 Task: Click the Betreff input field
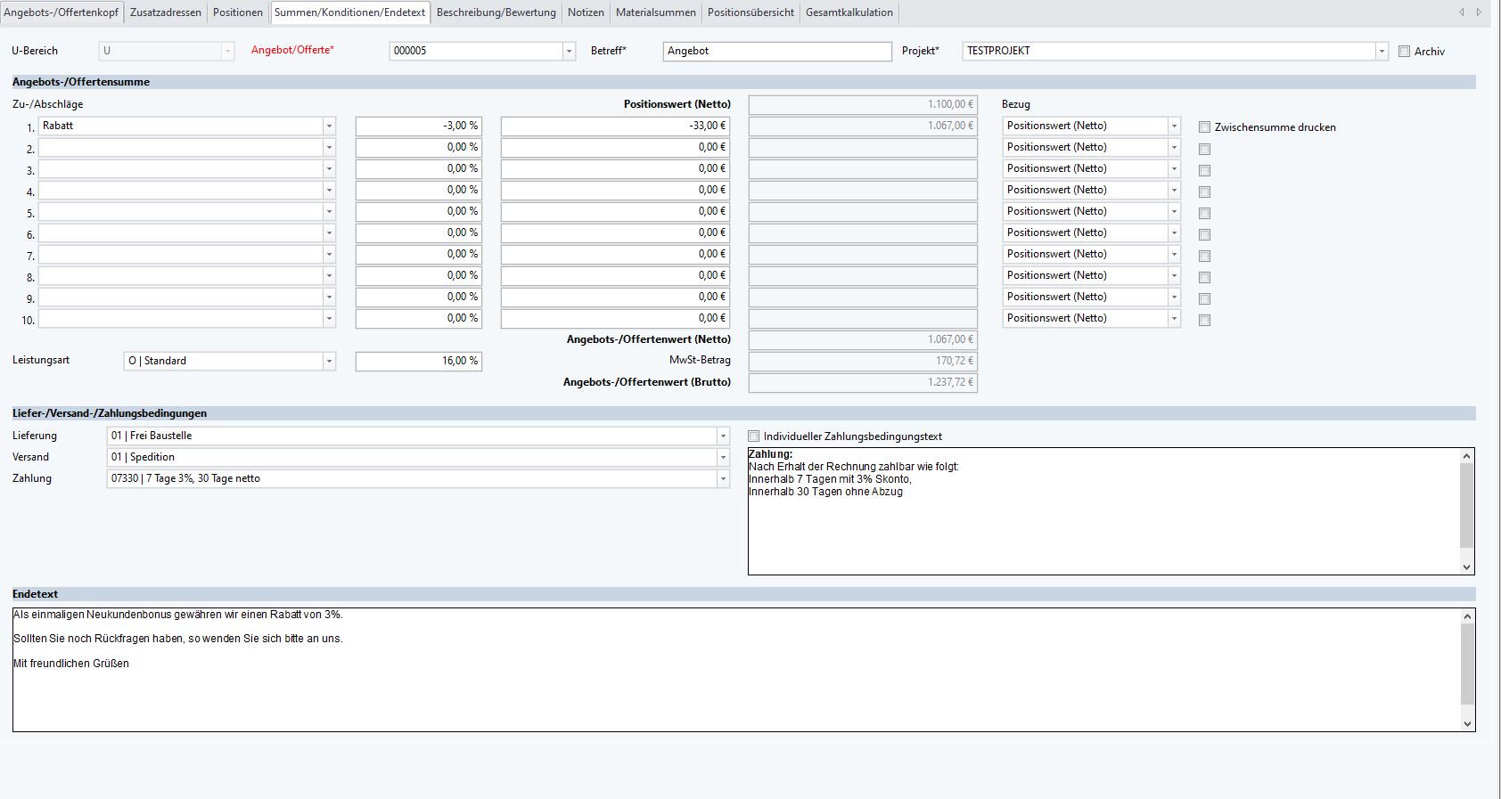[x=776, y=52]
